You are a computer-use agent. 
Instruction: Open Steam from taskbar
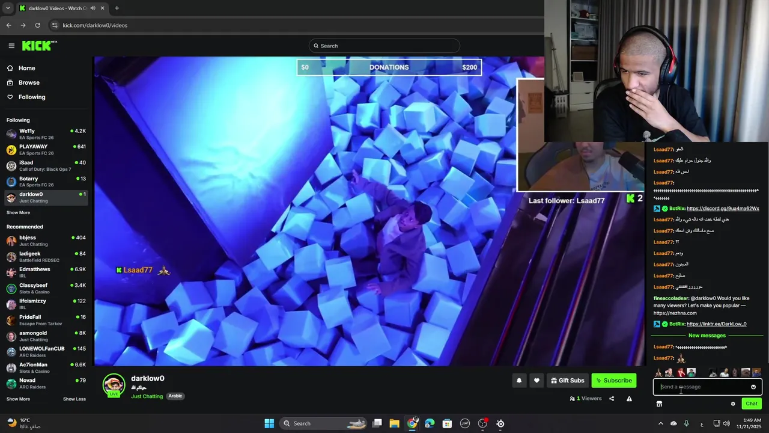(x=500, y=423)
